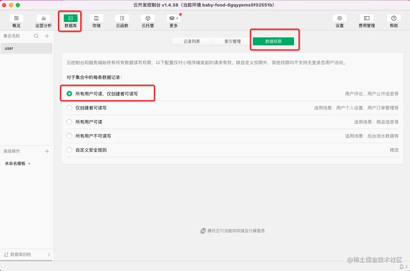Expand the 数据库回档 chevron arrow
Image resolution: width=410 pixels, height=271 pixels.
coord(49,255)
